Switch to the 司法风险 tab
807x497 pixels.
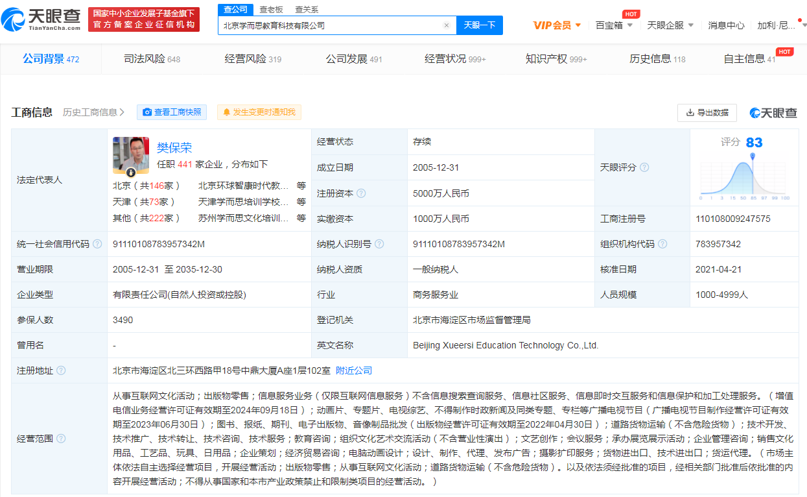pyautogui.click(x=152, y=59)
